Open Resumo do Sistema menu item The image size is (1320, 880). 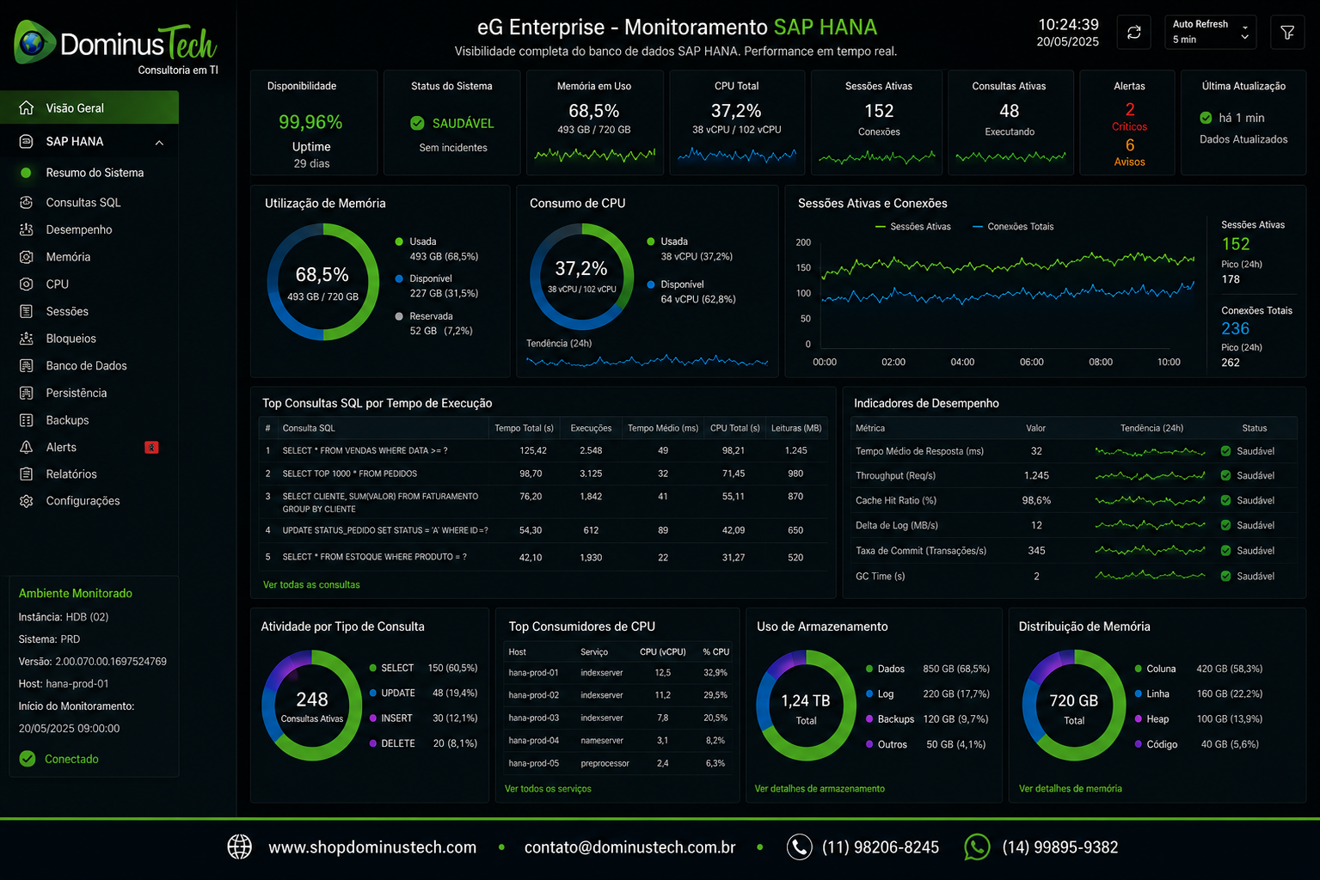coord(95,173)
